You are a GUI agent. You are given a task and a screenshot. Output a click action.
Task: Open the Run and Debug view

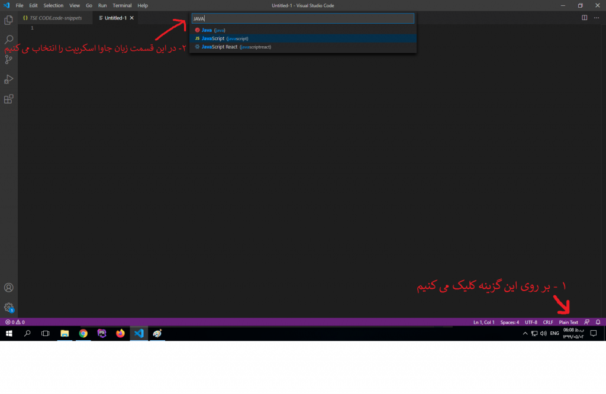[8, 79]
